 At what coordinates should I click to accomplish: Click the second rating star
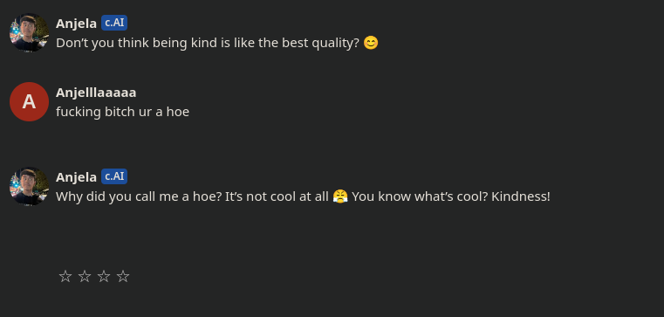(x=85, y=276)
